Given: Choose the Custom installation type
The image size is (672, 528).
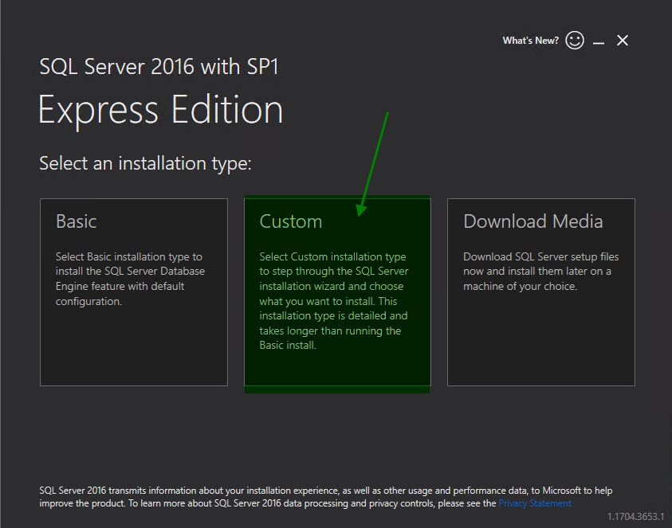Looking at the screenshot, I should (337, 292).
